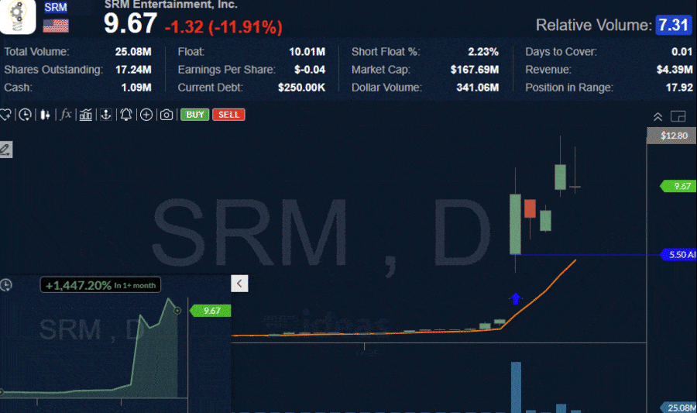Take a chart snapshot with camera icon
Image resolution: width=697 pixels, height=413 pixels.
(x=167, y=115)
